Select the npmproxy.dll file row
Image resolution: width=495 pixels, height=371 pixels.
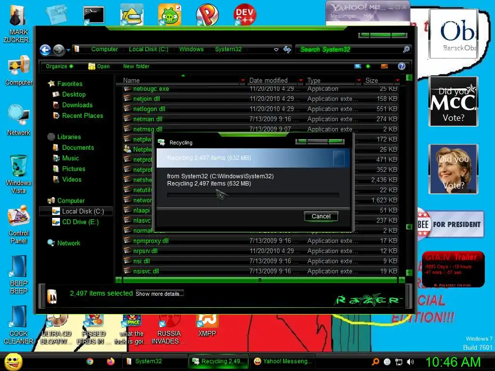tap(260, 241)
